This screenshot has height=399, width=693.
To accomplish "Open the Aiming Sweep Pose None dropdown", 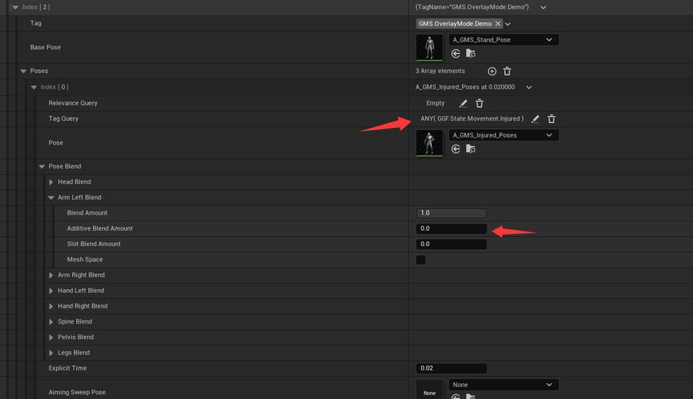I will [504, 385].
